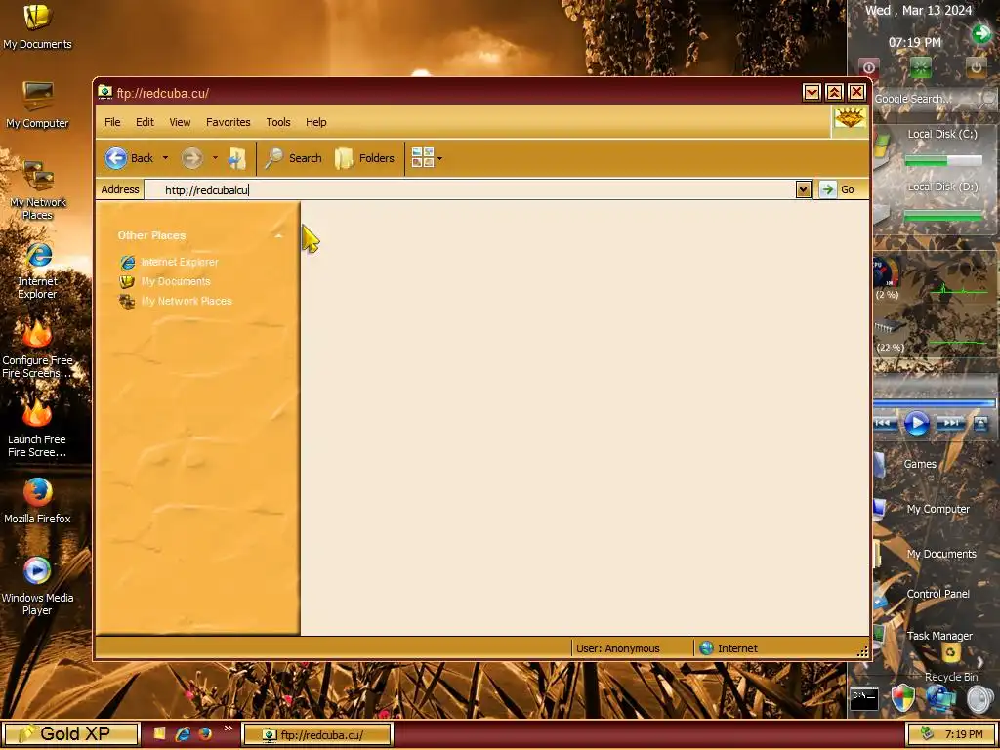
Task: Click the red sidebar power button
Action: [x=868, y=68]
